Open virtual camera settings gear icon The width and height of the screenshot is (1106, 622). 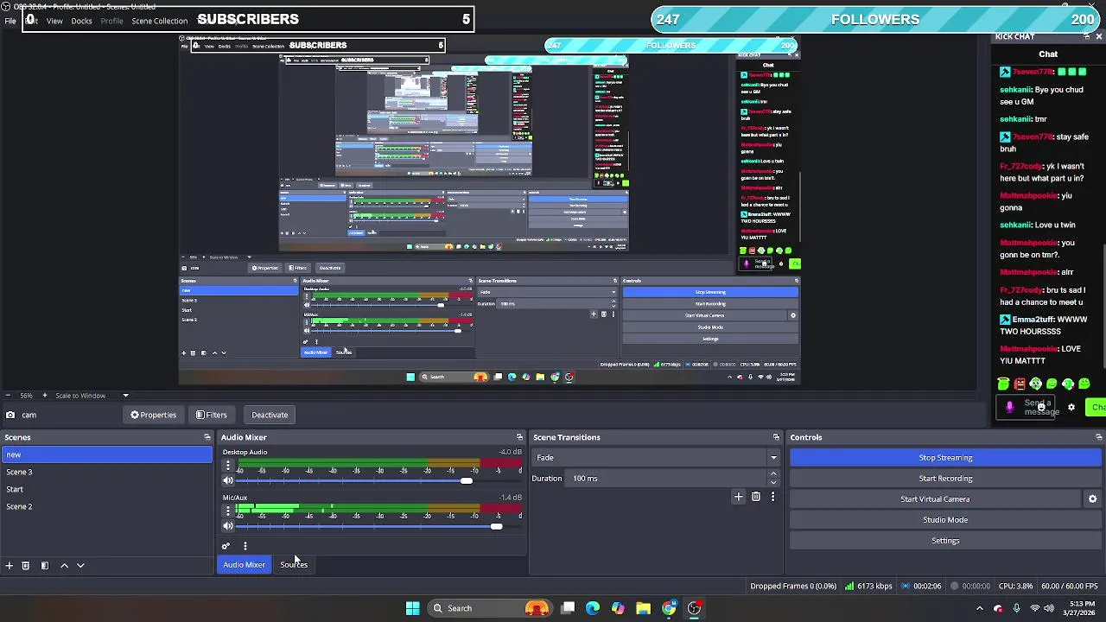pos(1092,499)
